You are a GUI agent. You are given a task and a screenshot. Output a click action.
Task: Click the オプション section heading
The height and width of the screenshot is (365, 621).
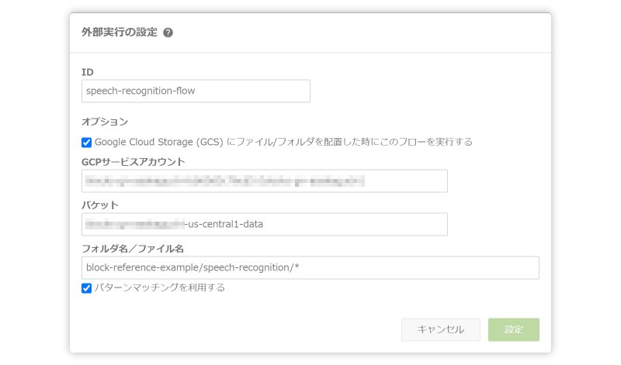(x=105, y=122)
